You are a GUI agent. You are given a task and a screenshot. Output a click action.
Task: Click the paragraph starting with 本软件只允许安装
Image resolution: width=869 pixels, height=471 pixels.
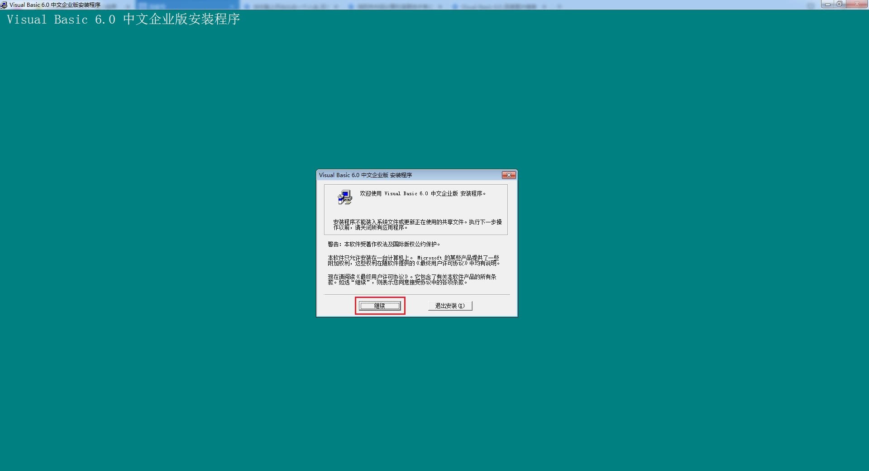tap(414, 260)
